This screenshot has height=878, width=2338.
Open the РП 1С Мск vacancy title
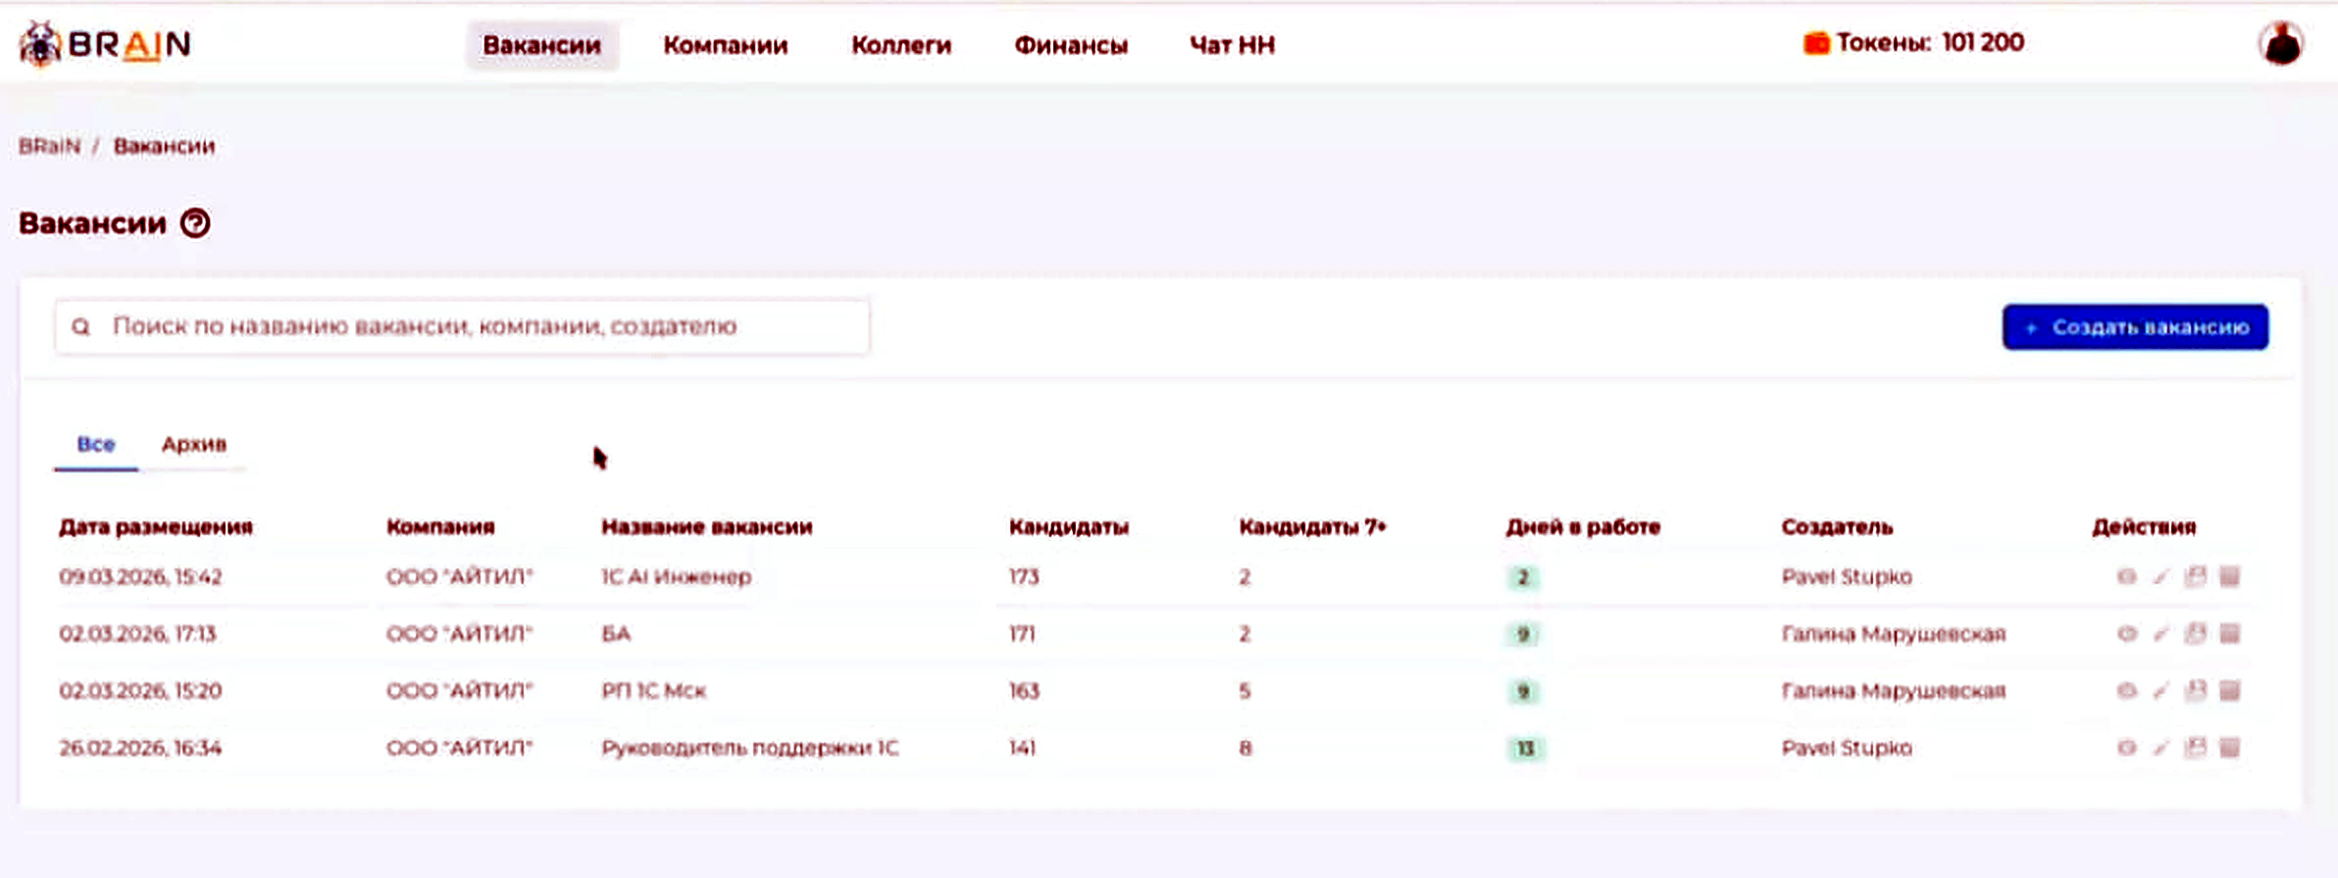653,691
